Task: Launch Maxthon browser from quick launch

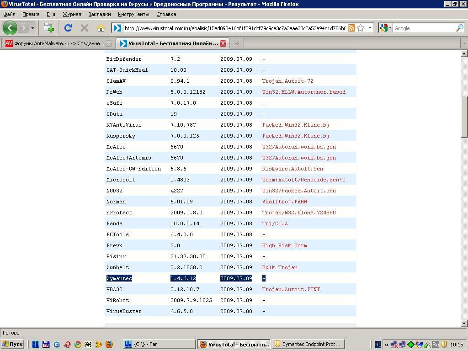Action: (x=57, y=345)
